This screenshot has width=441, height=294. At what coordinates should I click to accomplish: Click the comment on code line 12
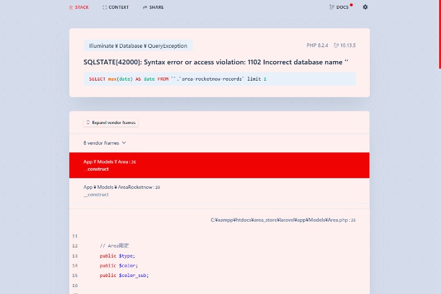coord(114,246)
